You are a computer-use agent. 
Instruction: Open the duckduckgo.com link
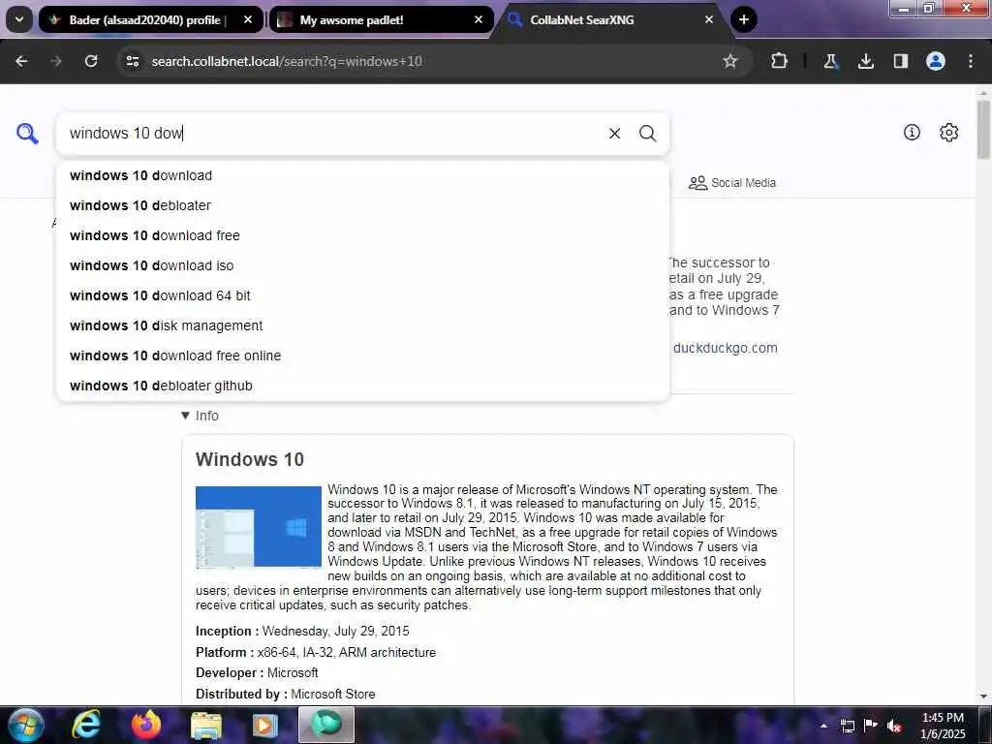[725, 348]
